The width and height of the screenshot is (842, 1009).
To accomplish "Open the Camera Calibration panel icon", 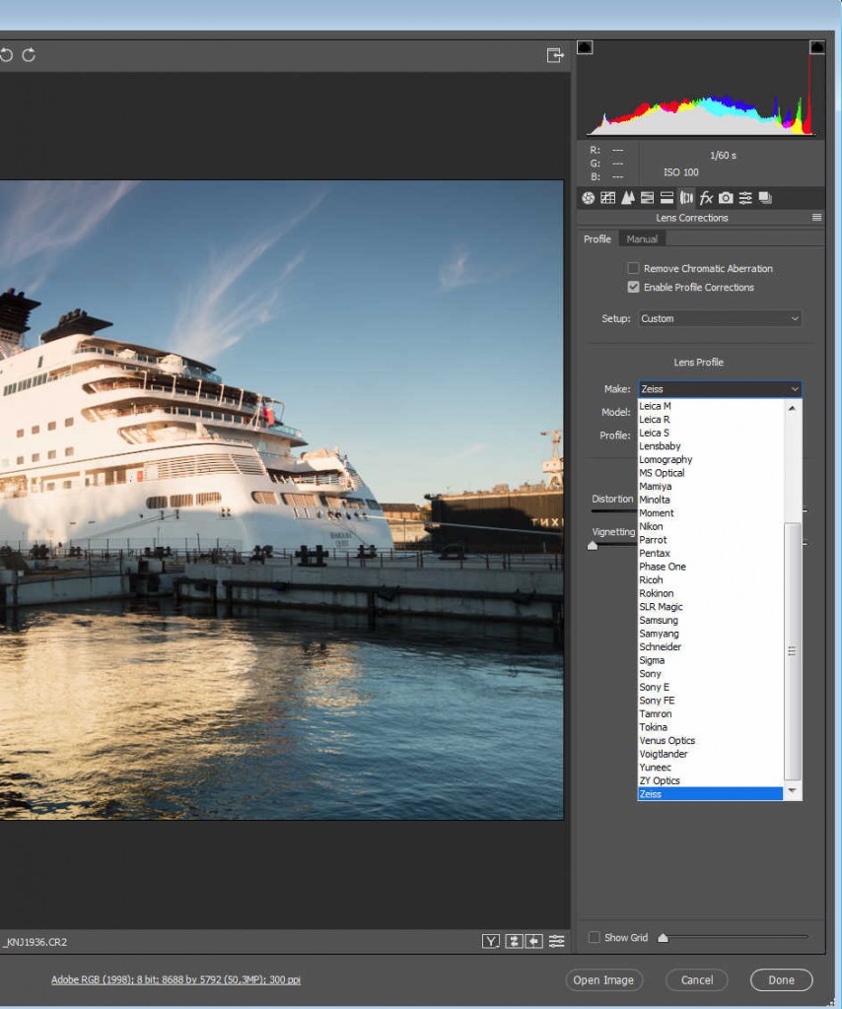I will pyautogui.click(x=726, y=198).
